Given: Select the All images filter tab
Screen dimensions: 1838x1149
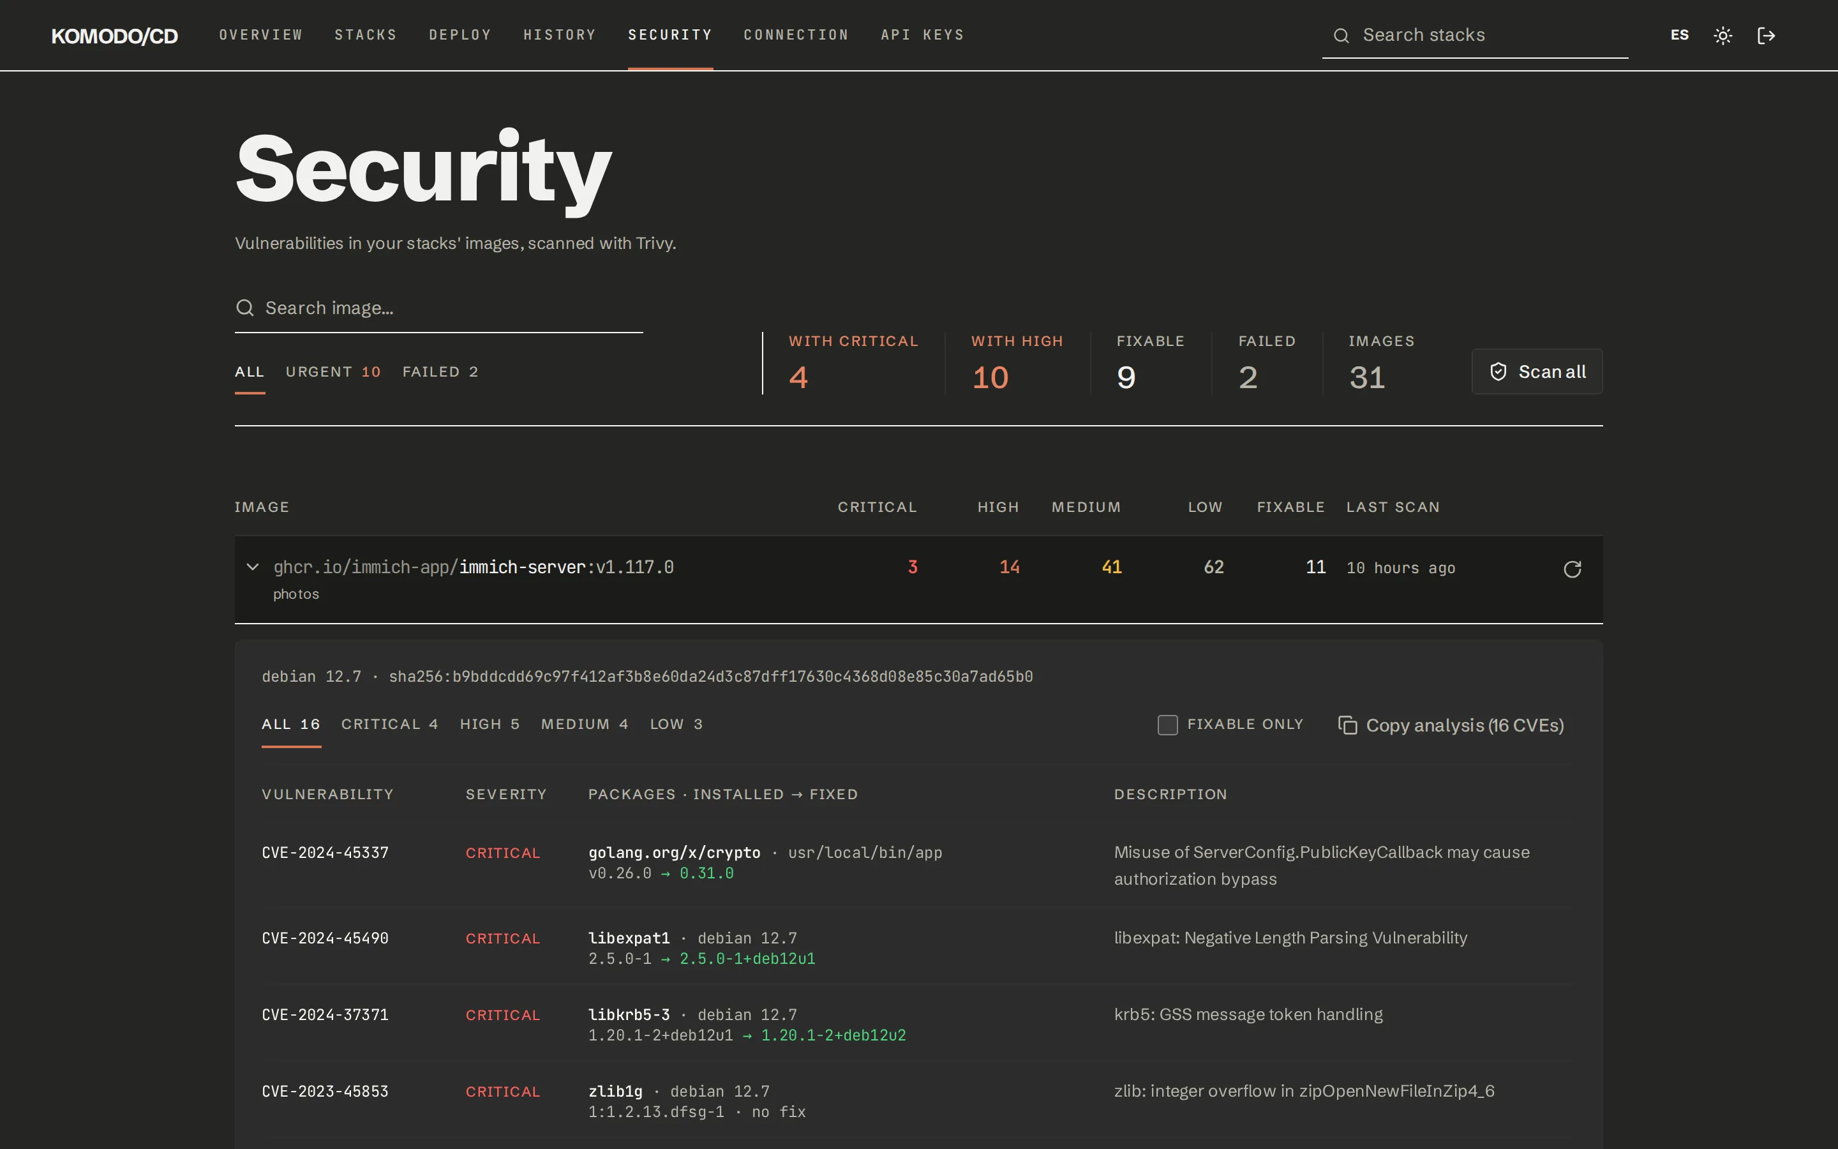Looking at the screenshot, I should (x=249, y=372).
